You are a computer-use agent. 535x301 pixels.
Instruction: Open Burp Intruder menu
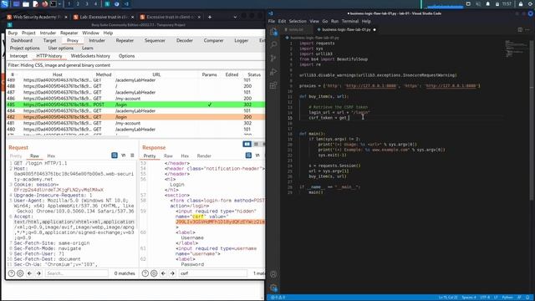click(48, 33)
